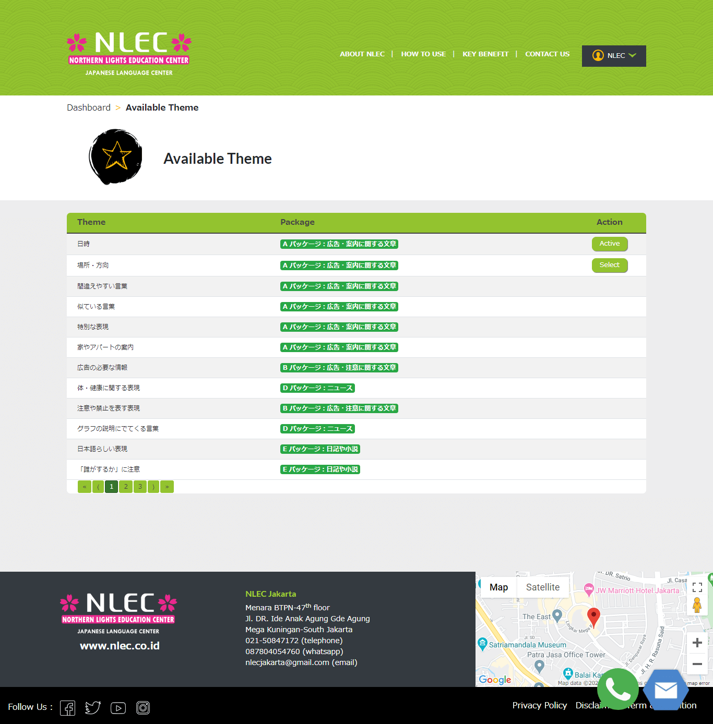
Task: Open the YouTube social icon
Action: (118, 708)
